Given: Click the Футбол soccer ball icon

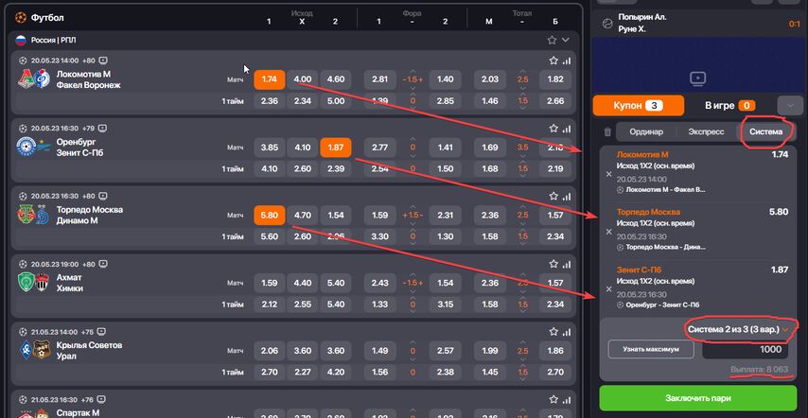Looking at the screenshot, I should 21,18.
